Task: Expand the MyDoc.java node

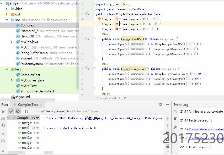Action: 12,42
